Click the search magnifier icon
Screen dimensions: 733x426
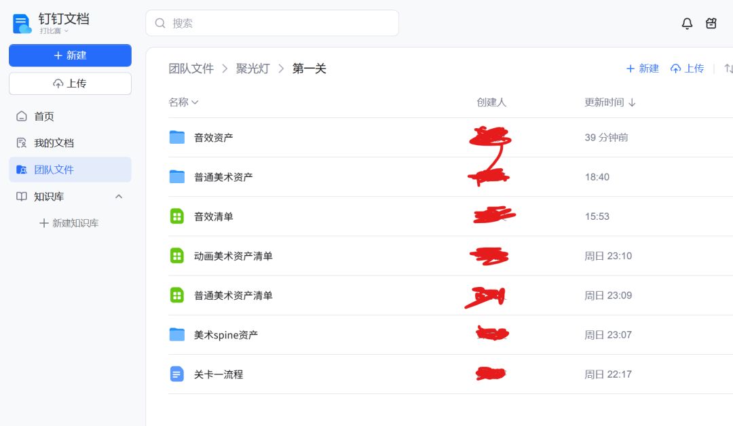pyautogui.click(x=160, y=23)
